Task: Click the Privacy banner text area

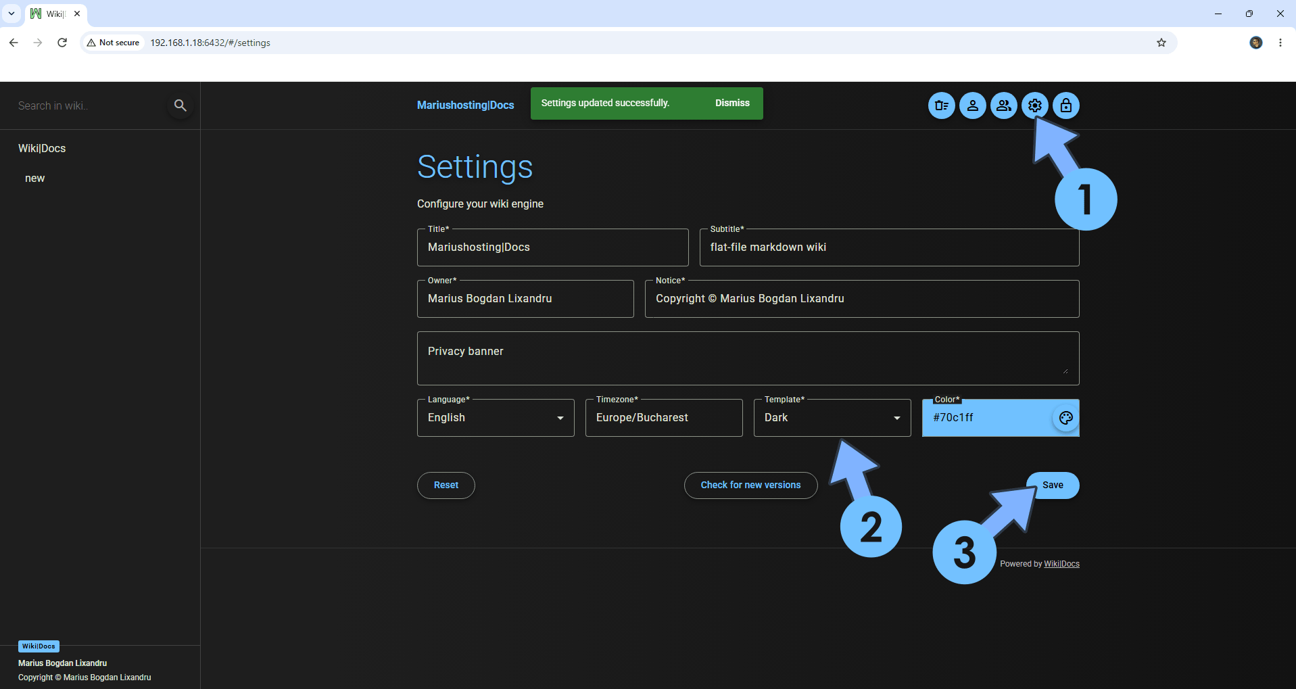Action: pos(748,358)
